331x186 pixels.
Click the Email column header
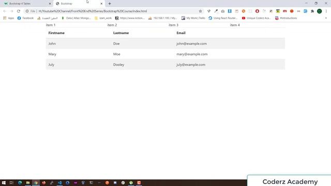[x=181, y=33]
